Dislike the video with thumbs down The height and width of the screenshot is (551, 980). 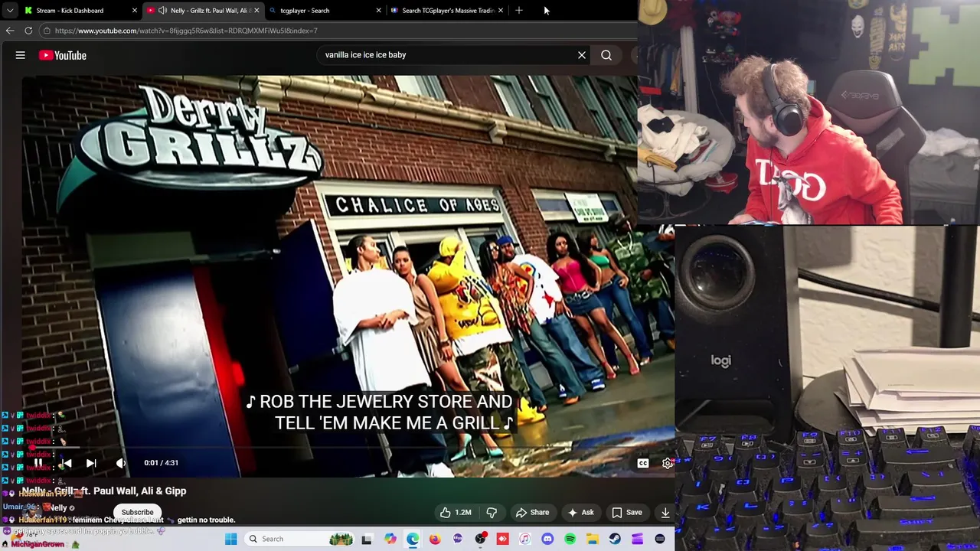click(x=492, y=513)
